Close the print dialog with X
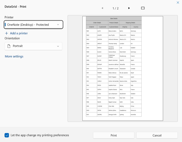The image size is (182, 142). (x=178, y=2)
